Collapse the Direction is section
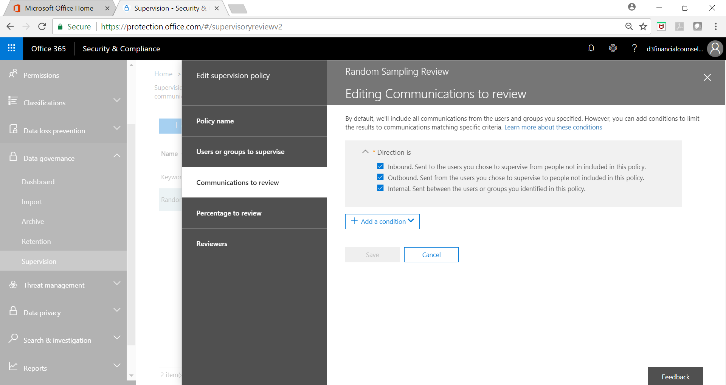The width and height of the screenshot is (726, 385). (x=365, y=152)
